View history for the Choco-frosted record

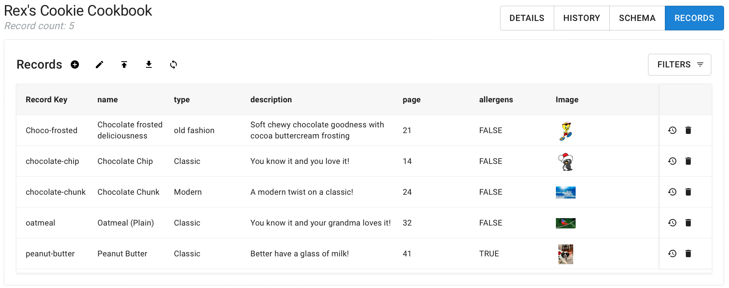point(672,130)
